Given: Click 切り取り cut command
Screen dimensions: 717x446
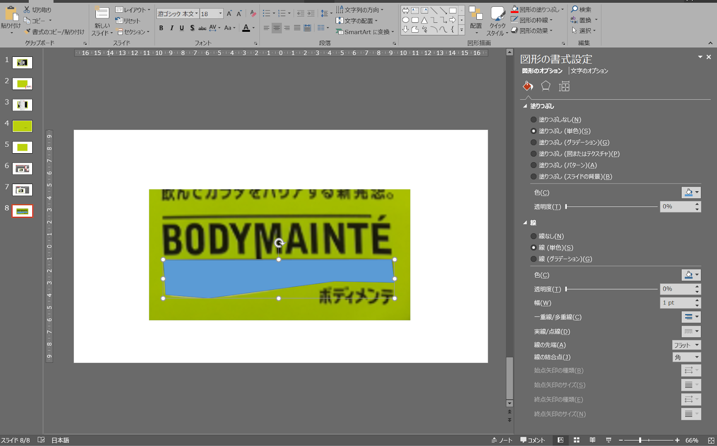Looking at the screenshot, I should pyautogui.click(x=37, y=9).
